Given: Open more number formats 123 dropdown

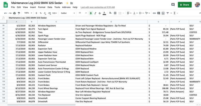Looking at the screenshot, I should click(55, 13).
